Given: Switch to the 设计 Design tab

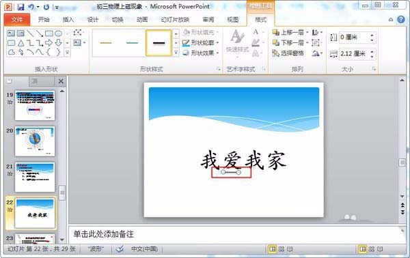Looking at the screenshot, I should (93, 20).
